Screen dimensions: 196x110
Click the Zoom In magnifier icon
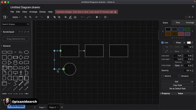point(26,17)
